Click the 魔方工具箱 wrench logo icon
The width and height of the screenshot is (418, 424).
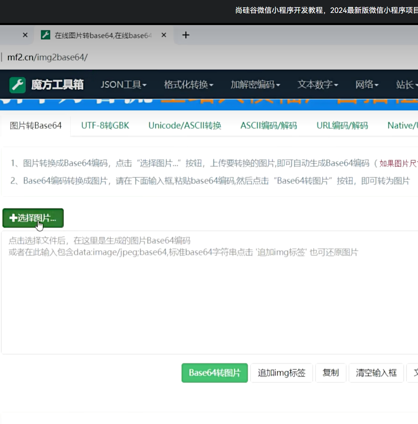17,85
